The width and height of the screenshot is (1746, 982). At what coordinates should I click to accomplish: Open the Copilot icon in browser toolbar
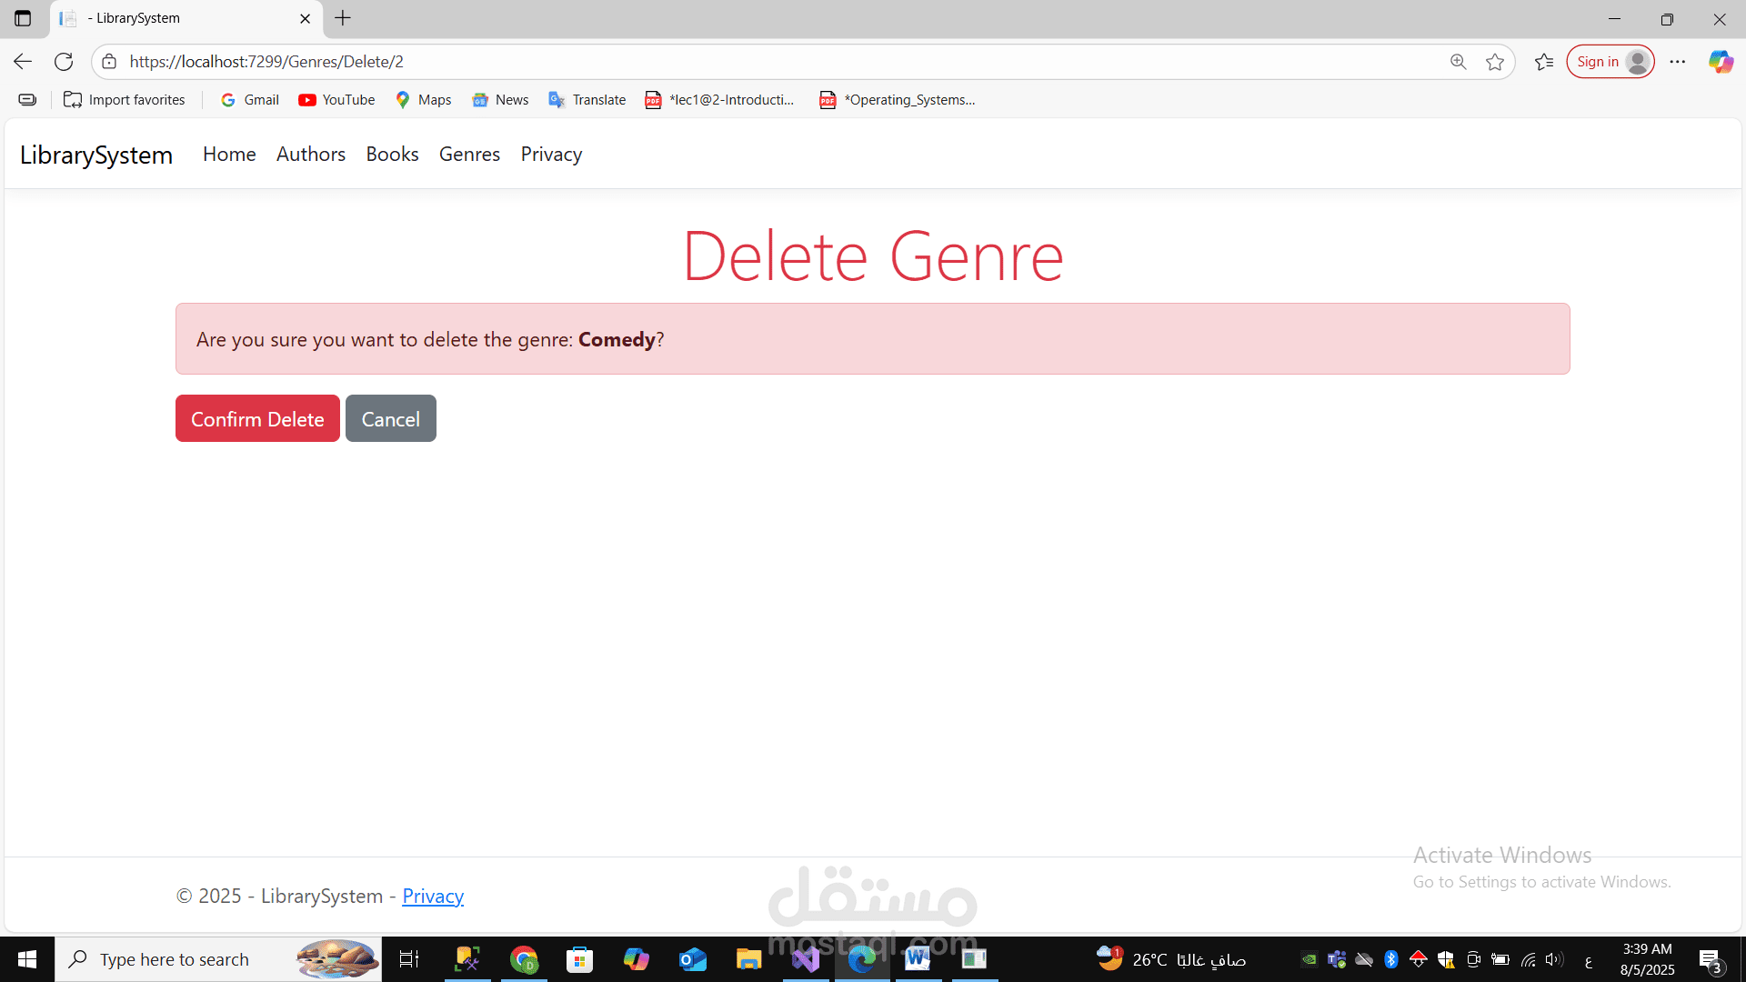pyautogui.click(x=1721, y=62)
